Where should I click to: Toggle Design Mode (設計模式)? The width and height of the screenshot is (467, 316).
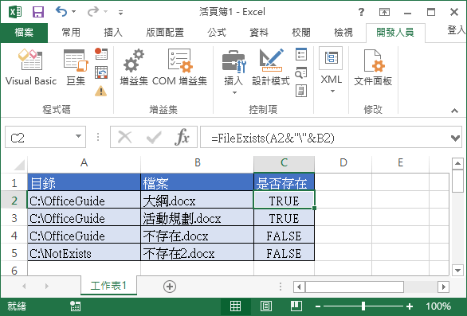click(271, 68)
